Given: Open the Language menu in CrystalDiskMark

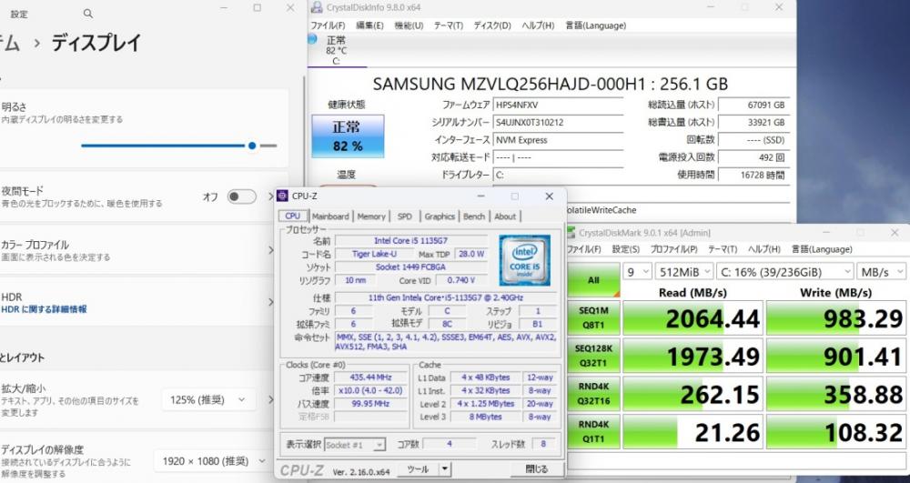Looking at the screenshot, I should pos(822,249).
